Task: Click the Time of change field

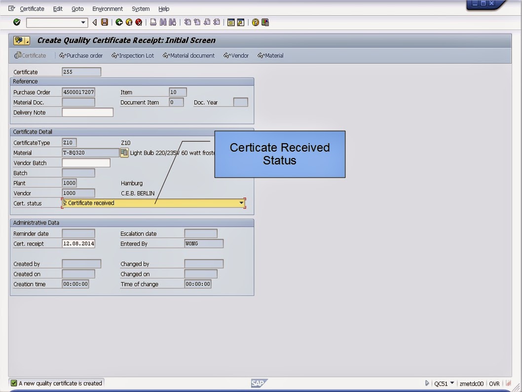Action: pyautogui.click(x=198, y=284)
